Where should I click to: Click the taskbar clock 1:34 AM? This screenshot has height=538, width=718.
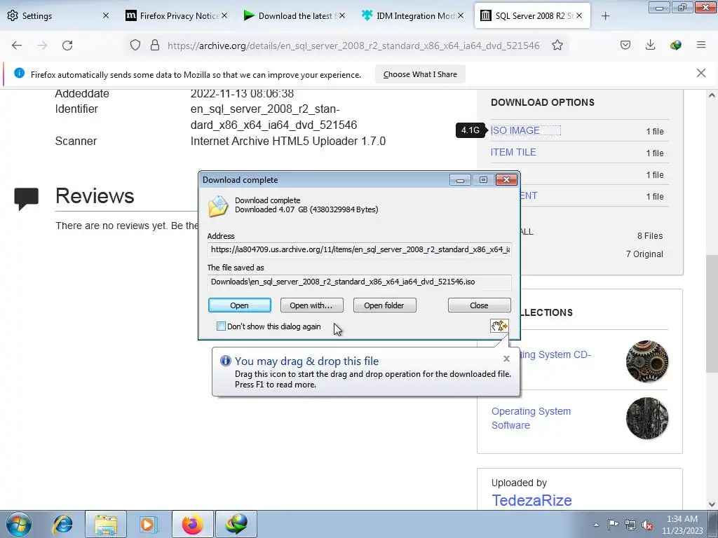[x=682, y=519]
